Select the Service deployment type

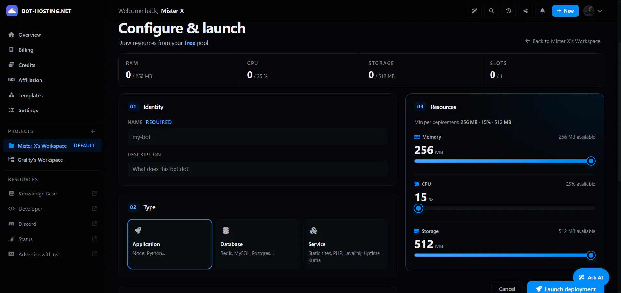coord(345,244)
